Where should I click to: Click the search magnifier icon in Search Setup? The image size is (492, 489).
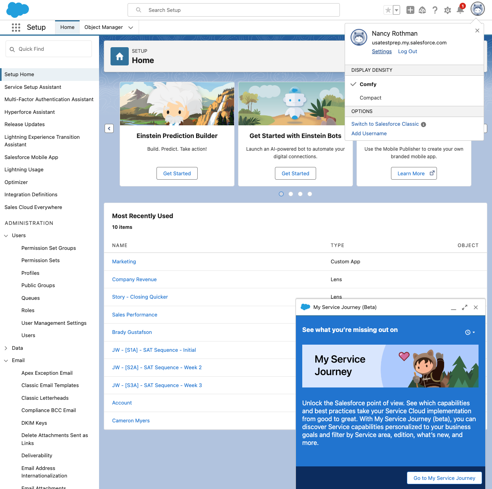(139, 10)
